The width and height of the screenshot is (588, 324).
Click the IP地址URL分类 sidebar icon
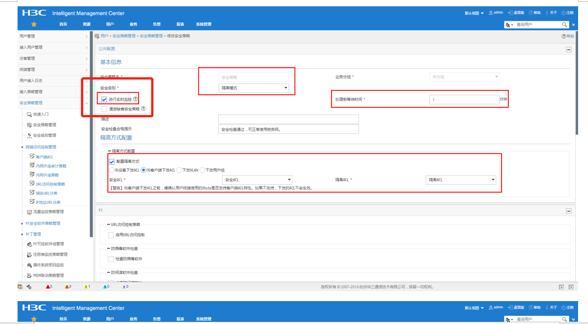[32, 202]
